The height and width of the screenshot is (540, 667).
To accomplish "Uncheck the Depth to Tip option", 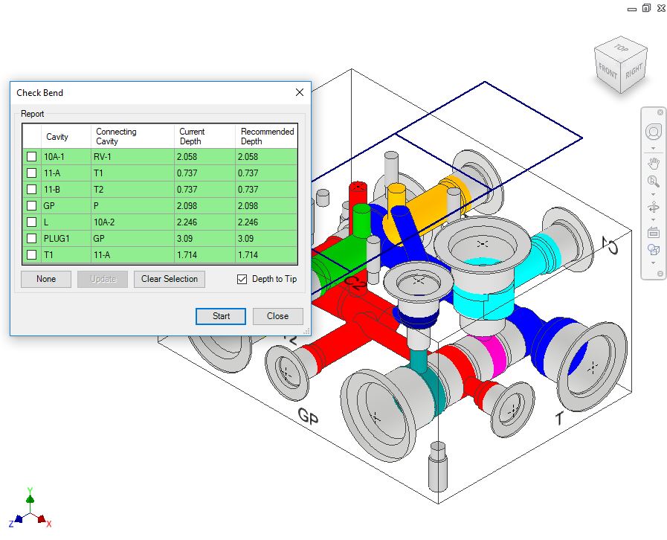I will point(242,279).
